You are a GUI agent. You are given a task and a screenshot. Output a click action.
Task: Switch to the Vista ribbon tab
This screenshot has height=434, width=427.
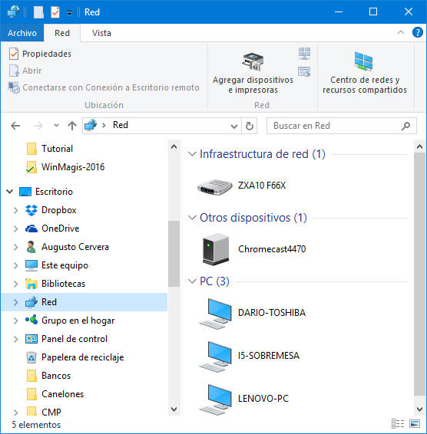point(101,33)
